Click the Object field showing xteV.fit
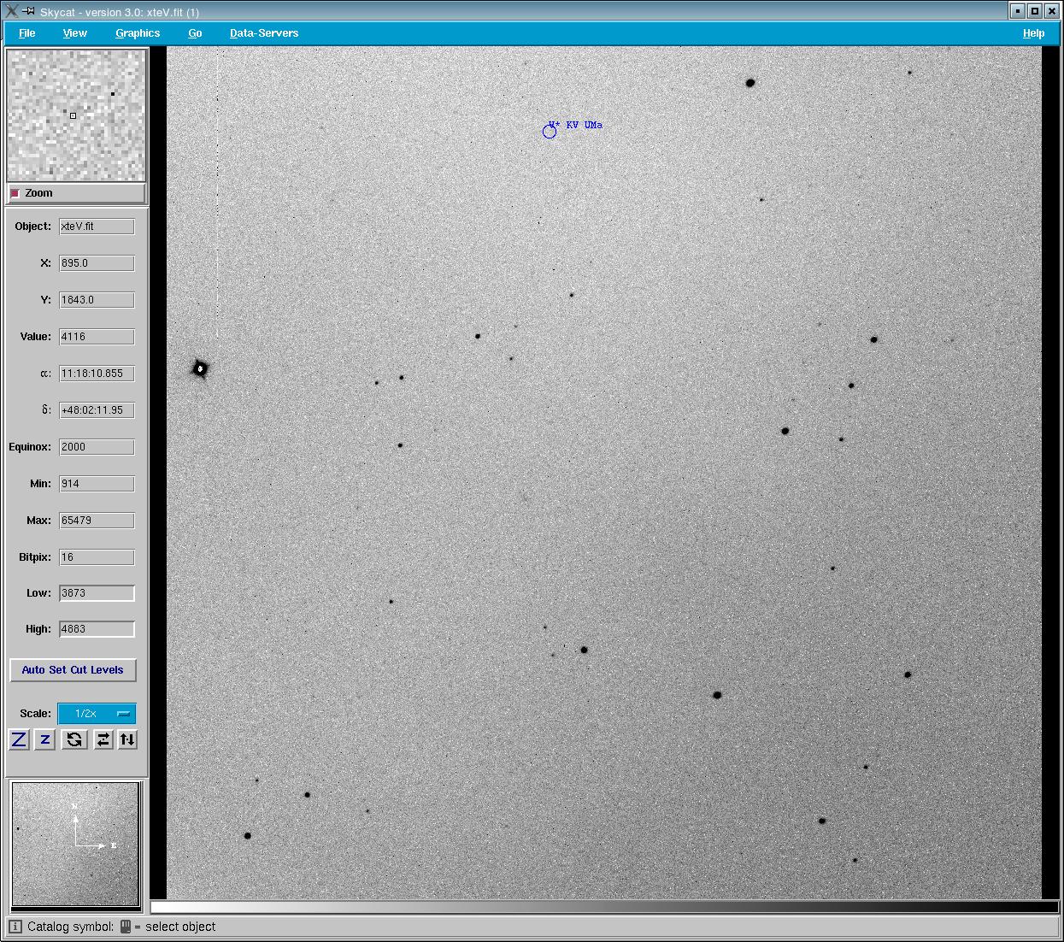1064x942 pixels. (97, 227)
